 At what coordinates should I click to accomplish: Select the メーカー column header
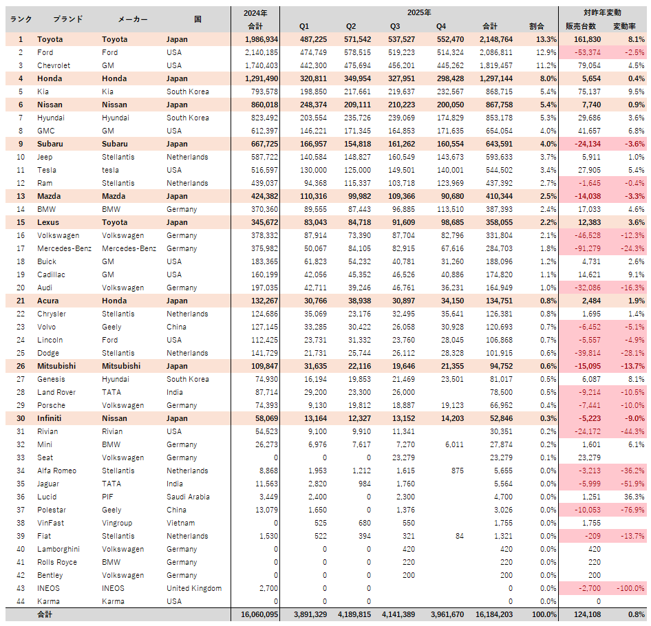(132, 19)
